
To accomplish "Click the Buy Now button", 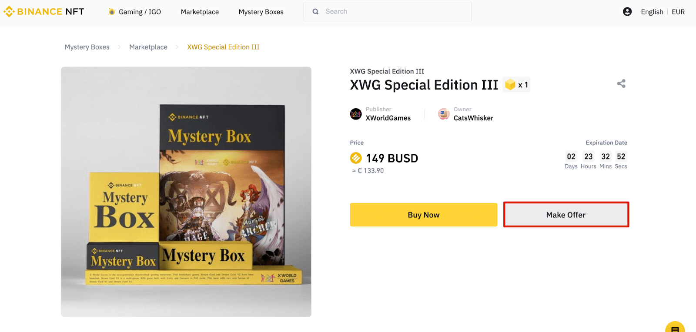I will tap(424, 215).
